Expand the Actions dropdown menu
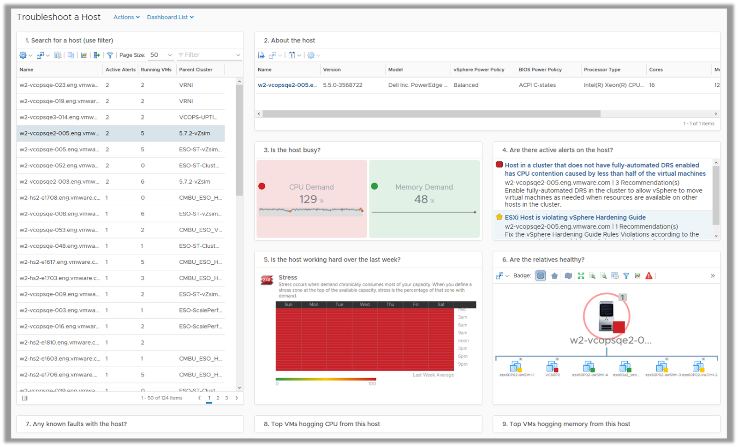 126,17
